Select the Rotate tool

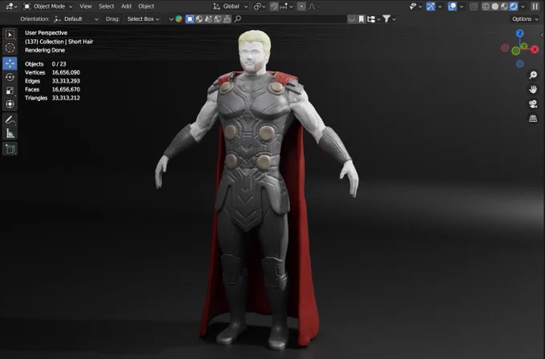point(10,77)
